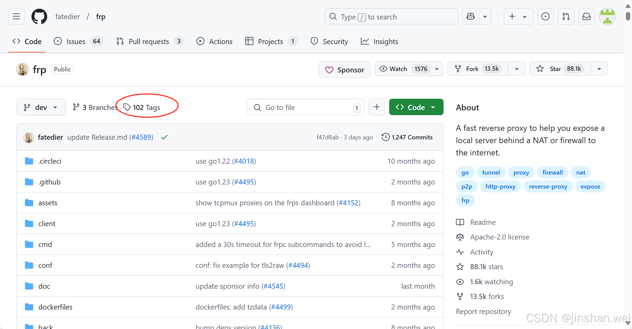Select the Code tab
The image size is (632, 329).
coord(27,41)
